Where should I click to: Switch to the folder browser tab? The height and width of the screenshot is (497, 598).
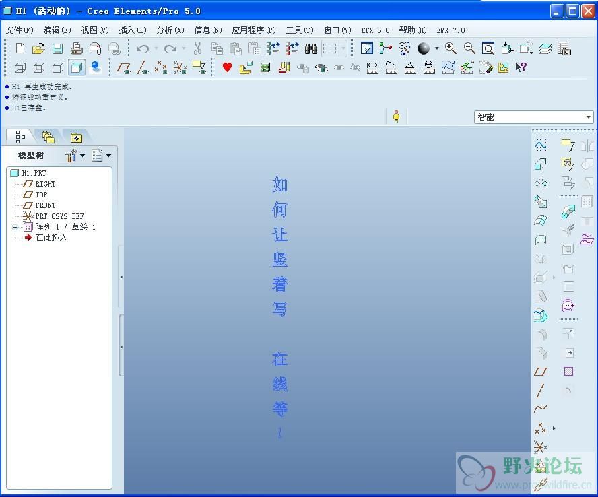point(48,137)
